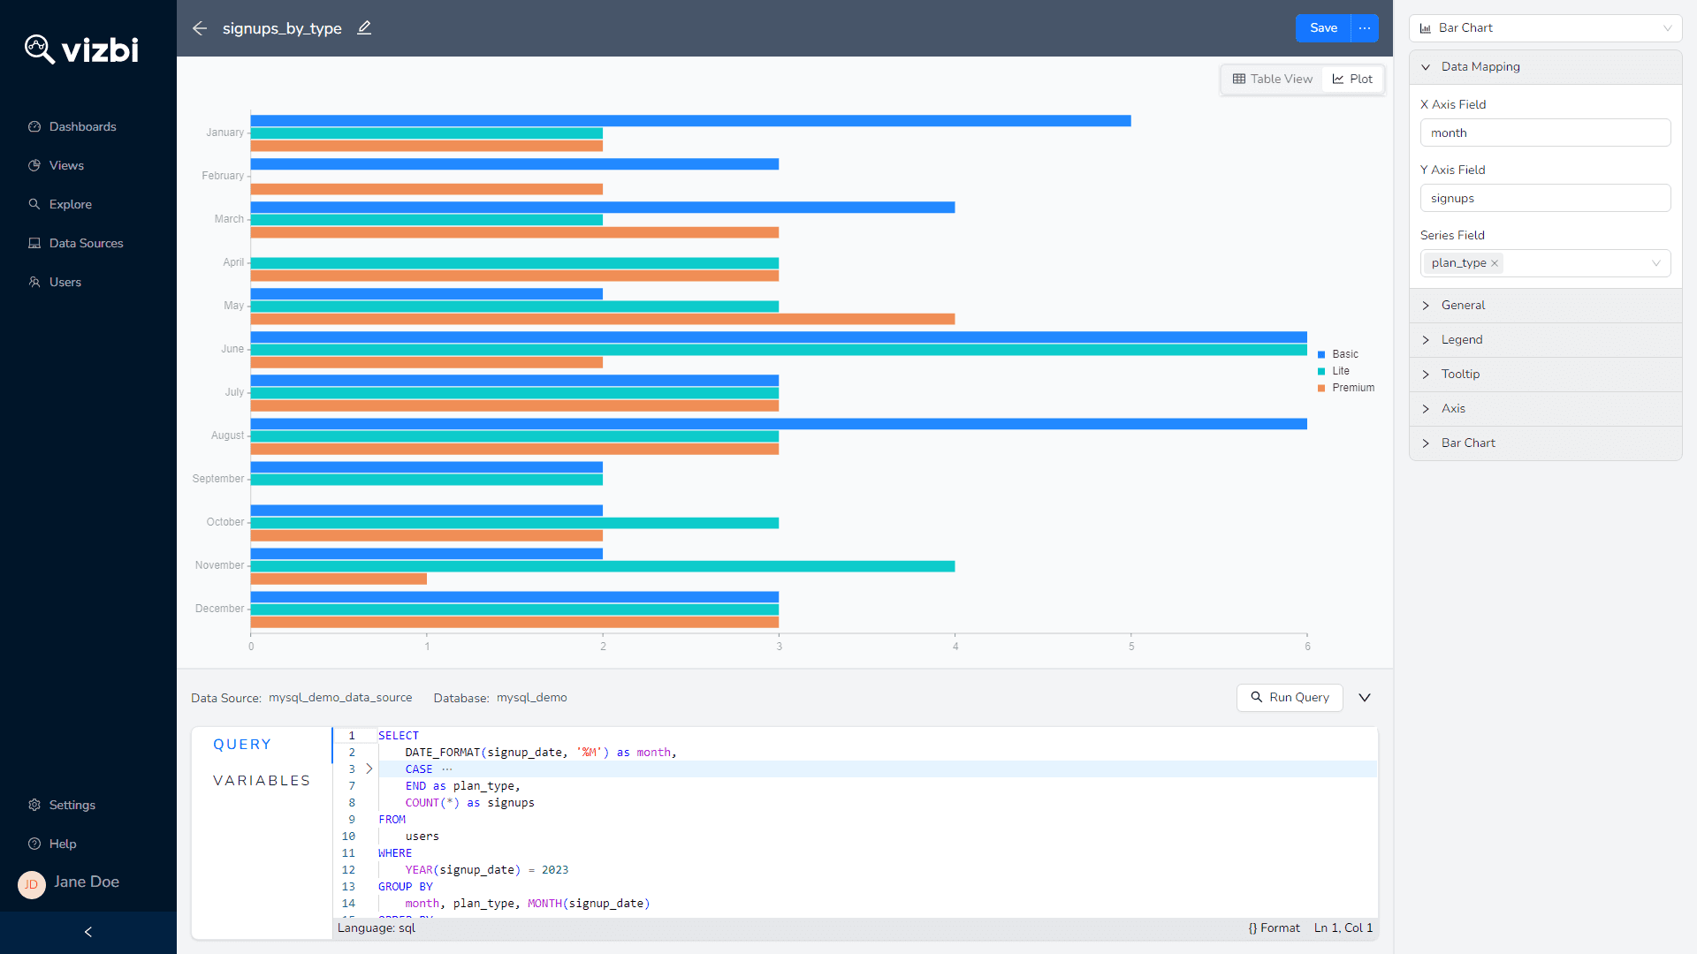Click the users table name on line 10
1697x954 pixels.
(x=422, y=837)
